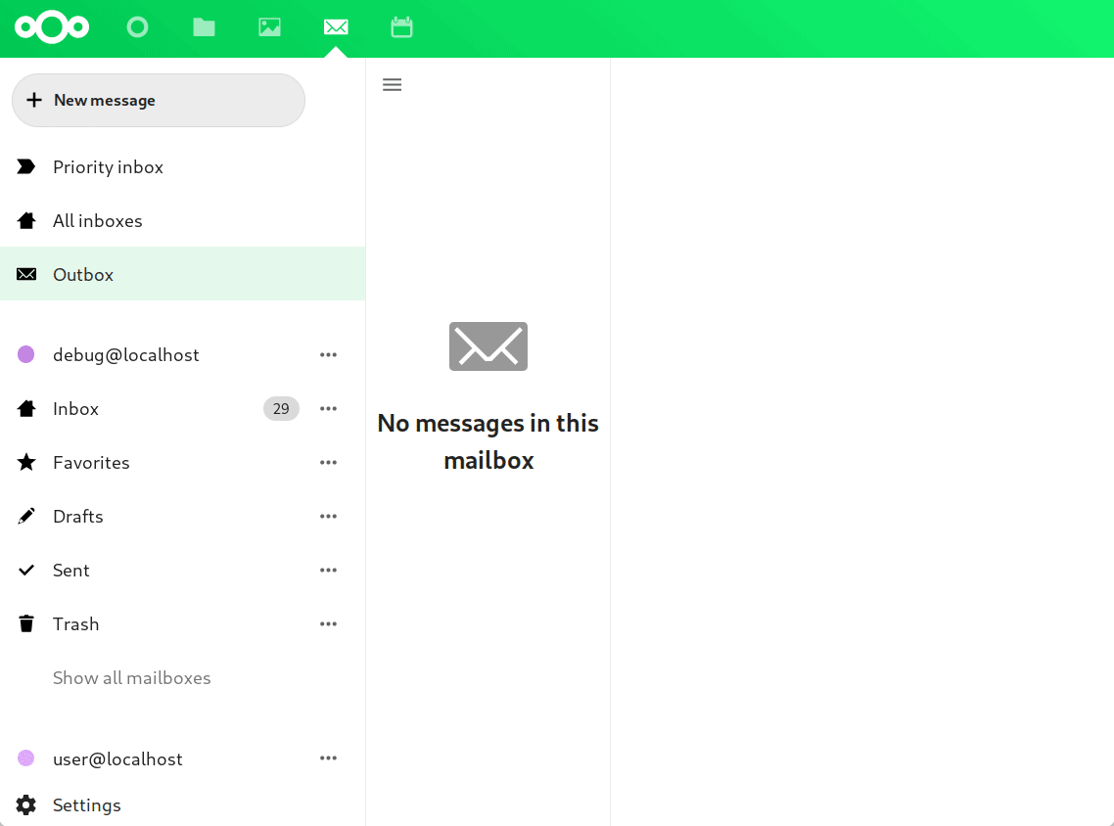
Task: Select the Outbox mailbox
Action: (183, 274)
